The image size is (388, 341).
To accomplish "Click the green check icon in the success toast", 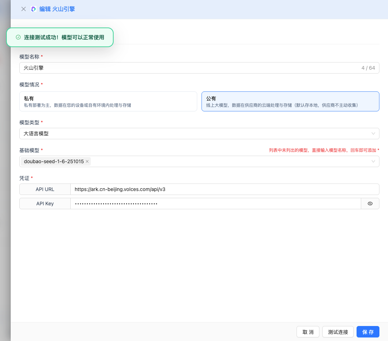I will tap(18, 37).
